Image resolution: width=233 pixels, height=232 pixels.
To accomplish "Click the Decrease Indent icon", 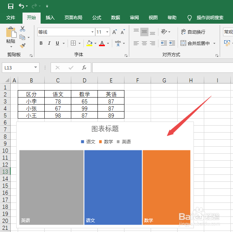I will [164, 43].
